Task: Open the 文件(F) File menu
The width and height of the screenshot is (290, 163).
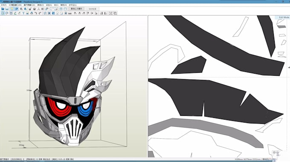Action: [x=3, y=5]
